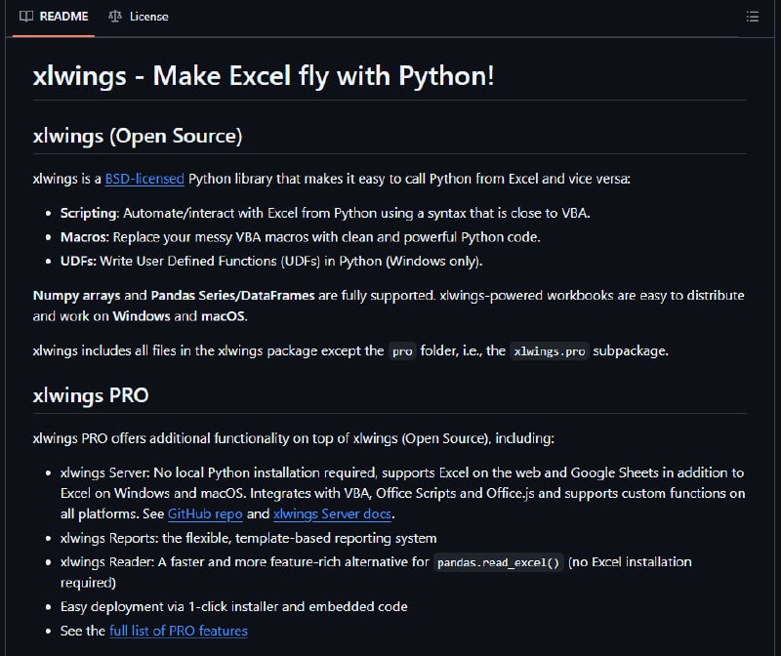Click the main title 'Make Excel fly with Python!'
Image resolution: width=781 pixels, height=656 pixels.
point(324,76)
